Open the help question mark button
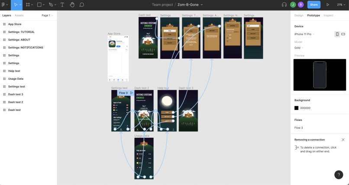 point(339,175)
